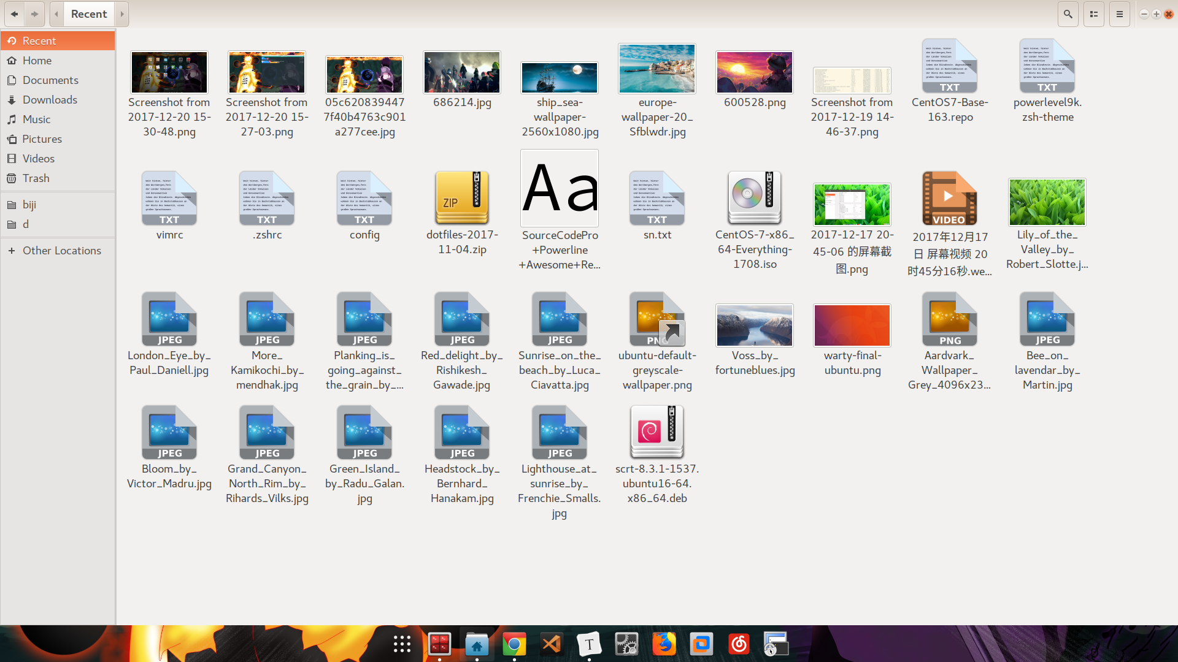Click the Firefox icon in taskbar
This screenshot has width=1178, height=662.
[x=664, y=644]
